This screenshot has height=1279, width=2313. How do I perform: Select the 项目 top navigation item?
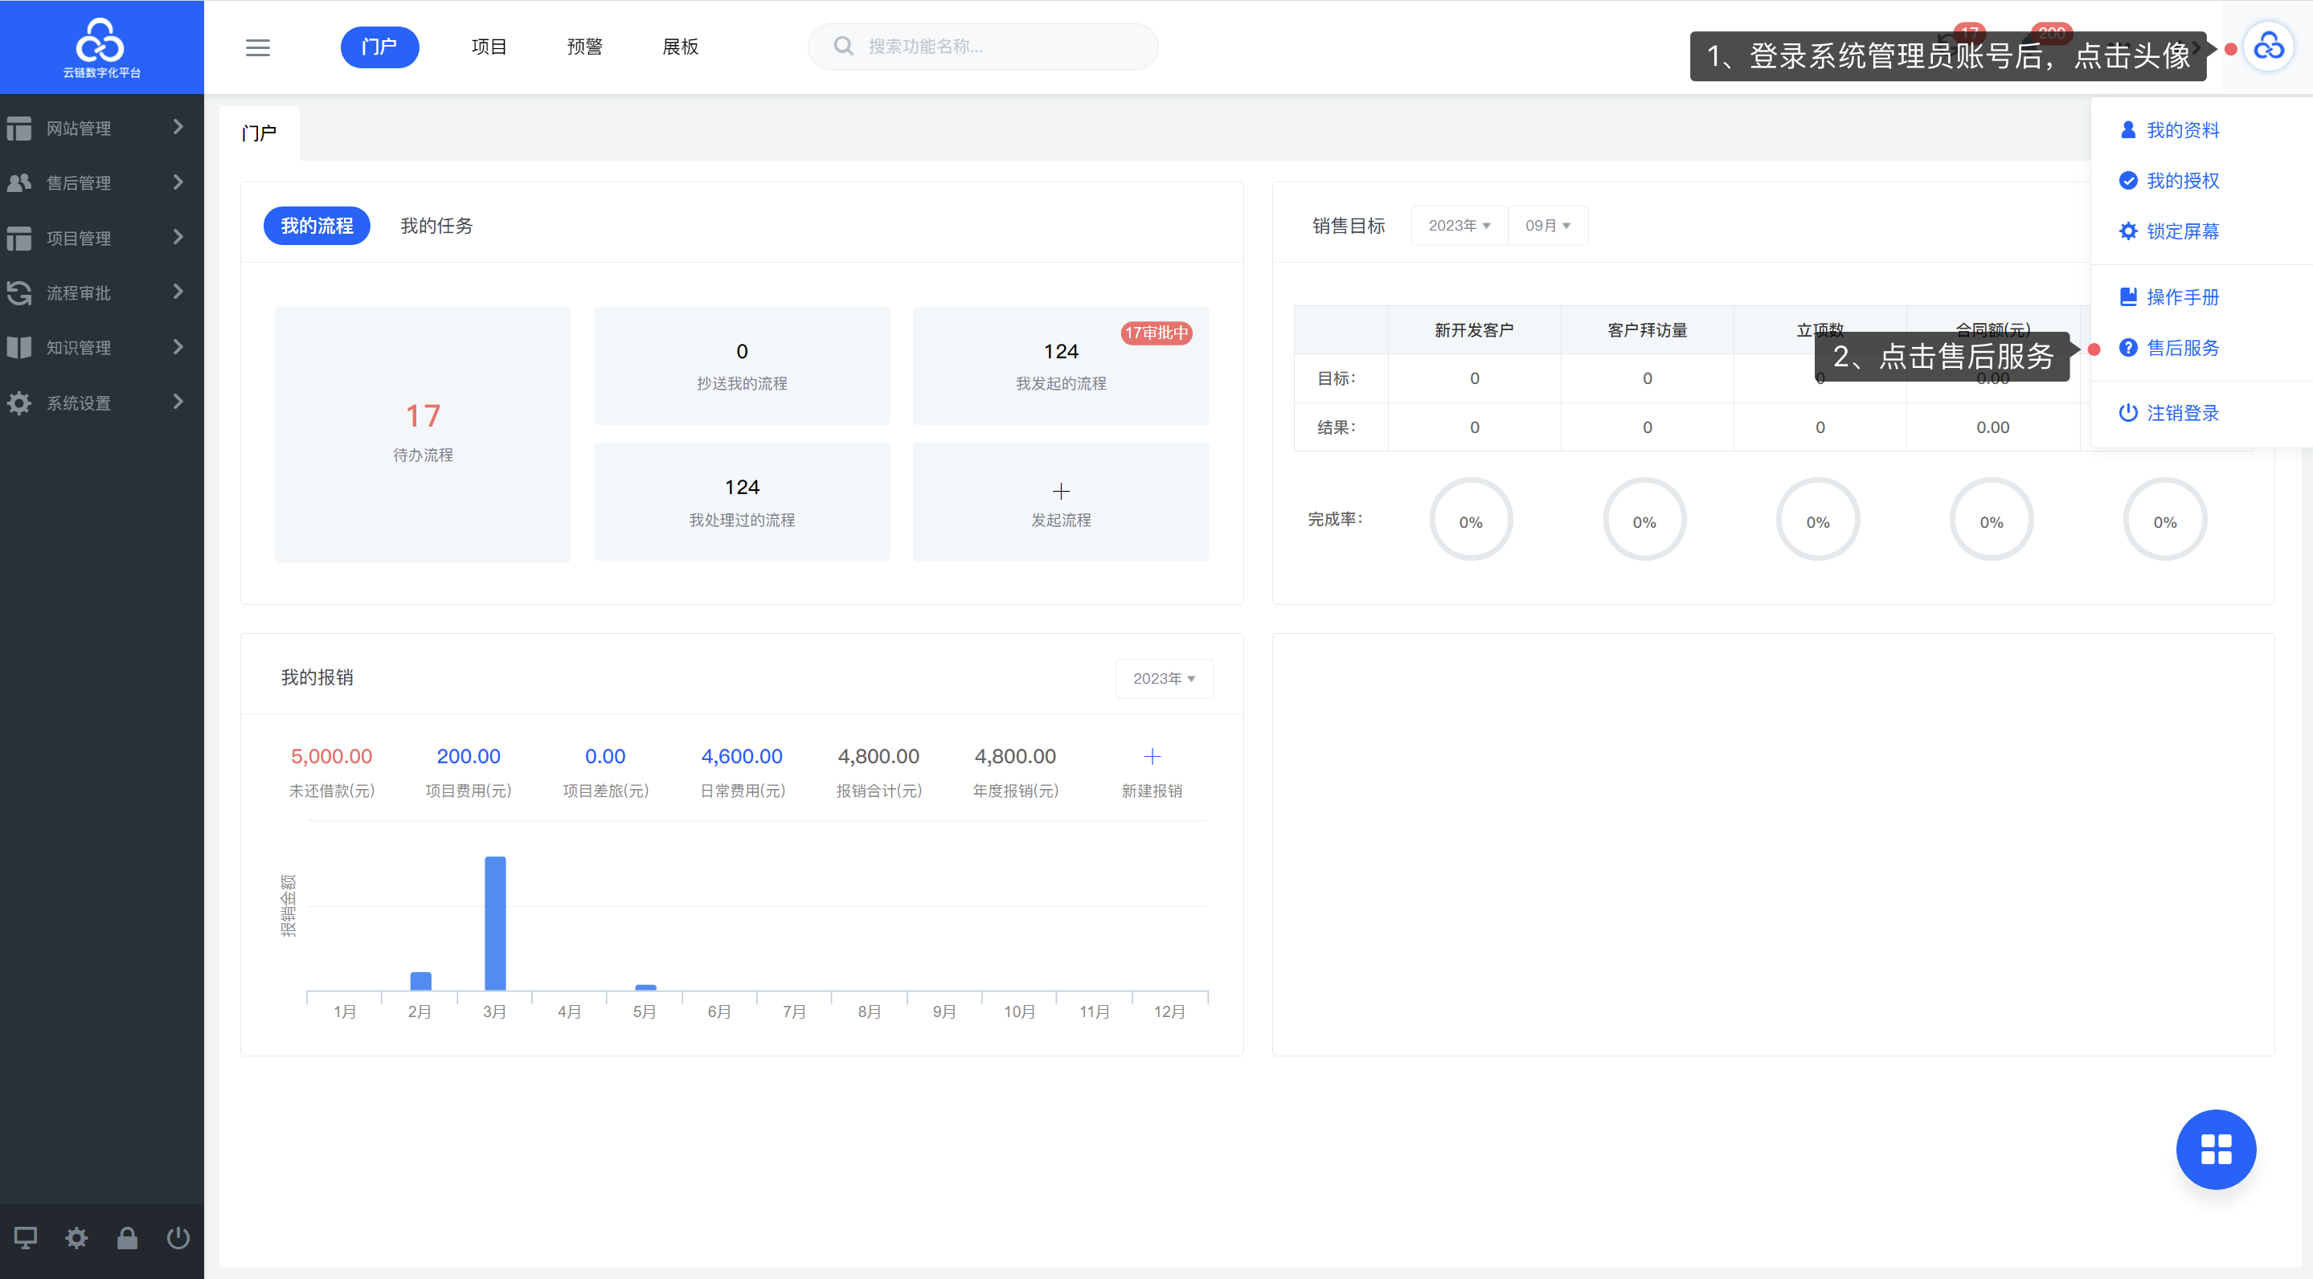pos(489,47)
